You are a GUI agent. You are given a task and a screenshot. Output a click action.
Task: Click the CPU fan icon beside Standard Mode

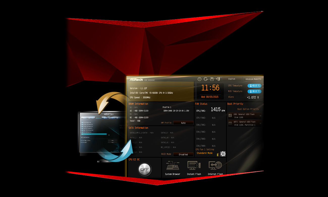[x=223, y=154]
